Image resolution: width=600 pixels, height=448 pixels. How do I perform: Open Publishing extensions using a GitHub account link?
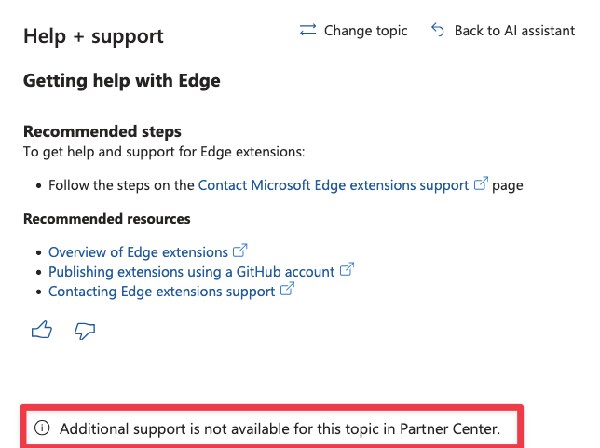(191, 272)
